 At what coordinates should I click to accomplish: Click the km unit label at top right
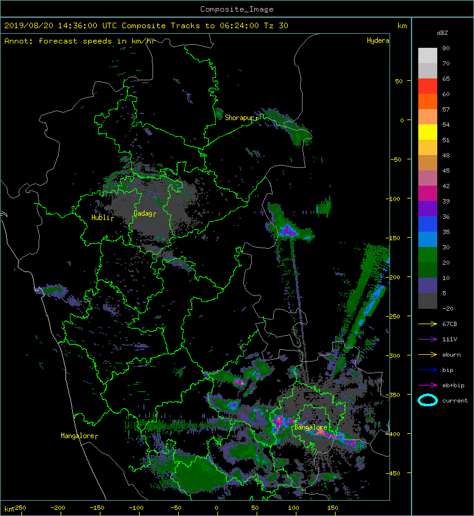[x=402, y=26]
